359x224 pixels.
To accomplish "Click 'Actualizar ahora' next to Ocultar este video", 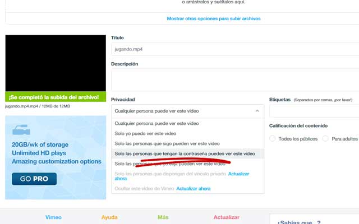I will coord(194,189).
